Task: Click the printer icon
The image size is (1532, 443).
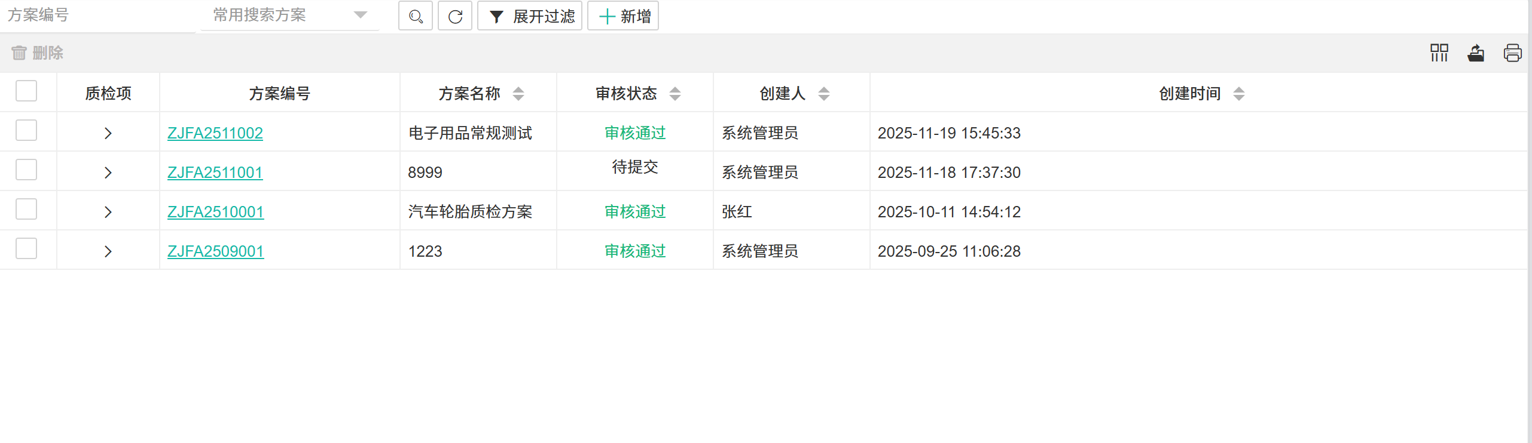Action: click(x=1512, y=53)
